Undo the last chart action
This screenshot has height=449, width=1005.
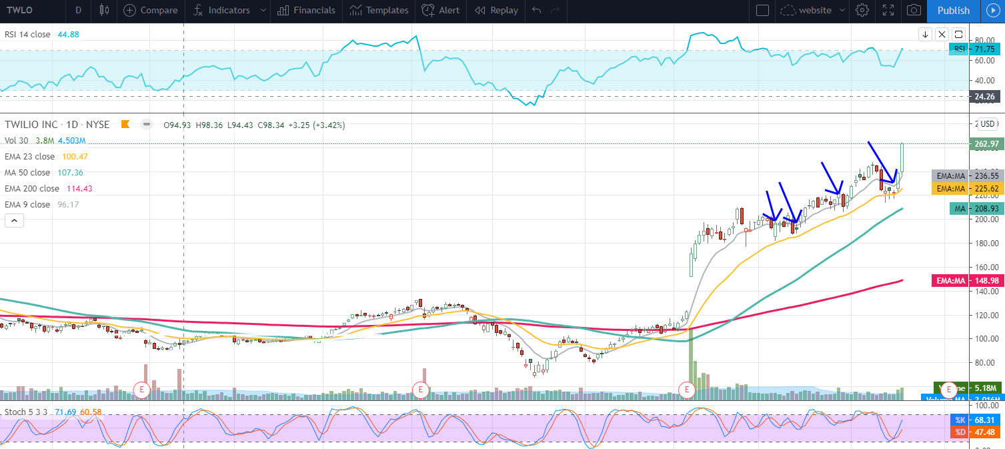click(x=538, y=10)
